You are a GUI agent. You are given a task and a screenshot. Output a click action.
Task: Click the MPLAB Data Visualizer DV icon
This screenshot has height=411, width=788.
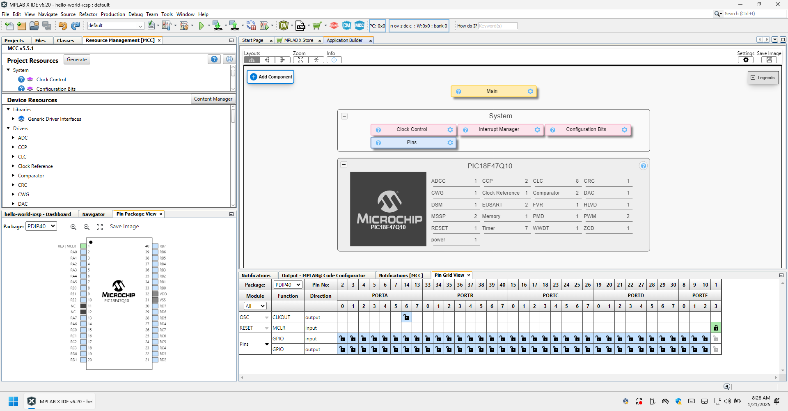[283, 25]
